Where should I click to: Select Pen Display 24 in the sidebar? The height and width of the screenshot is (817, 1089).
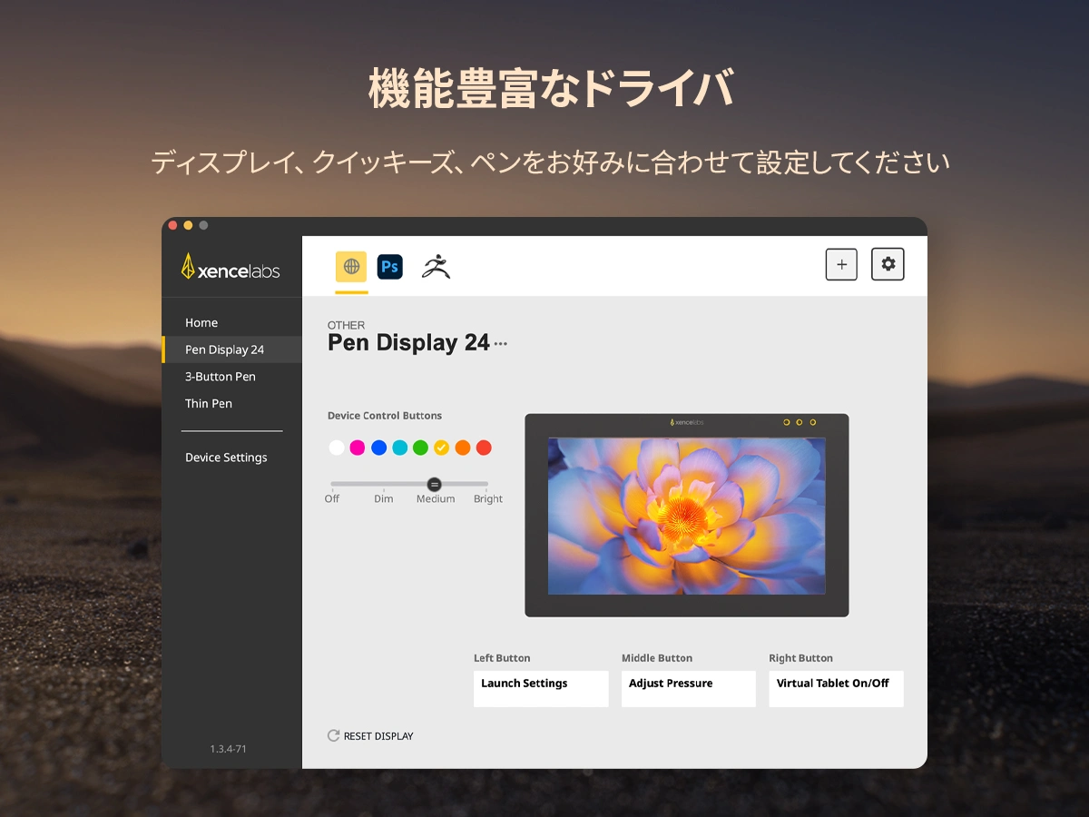coord(231,349)
